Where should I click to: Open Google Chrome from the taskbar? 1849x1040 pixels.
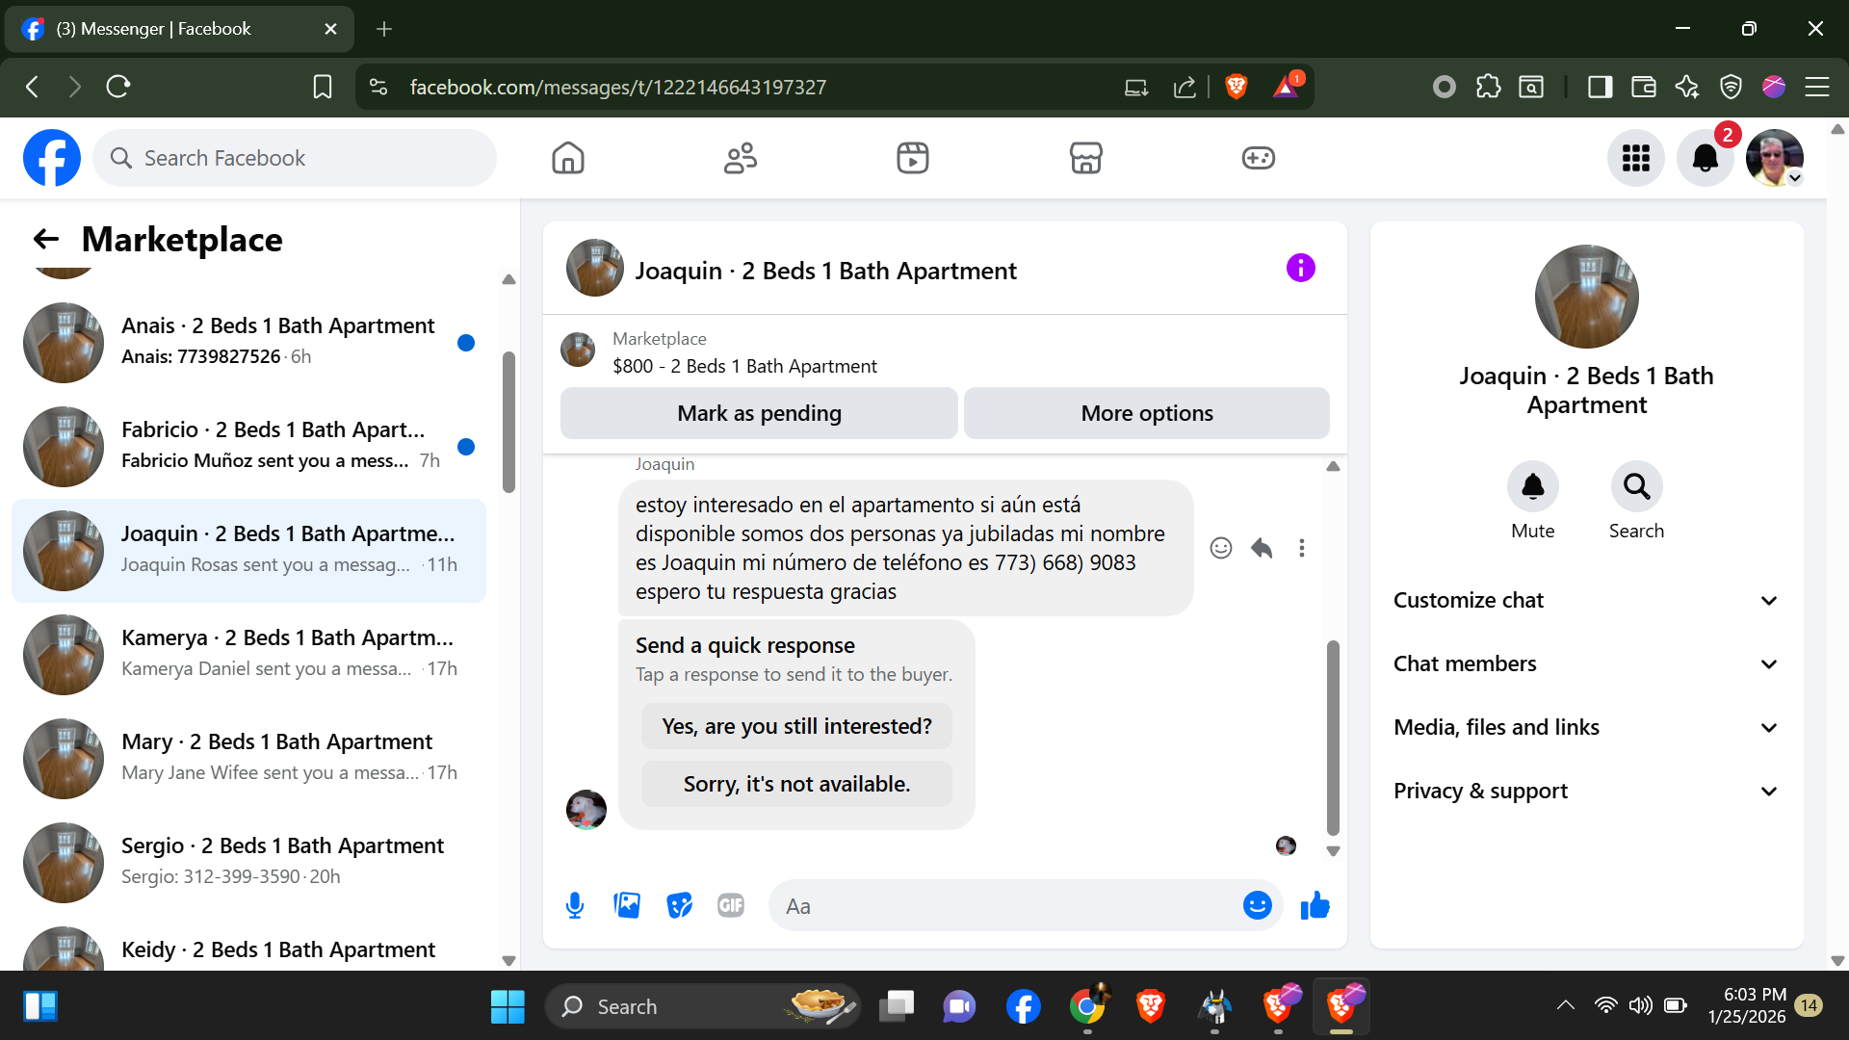click(x=1087, y=1007)
